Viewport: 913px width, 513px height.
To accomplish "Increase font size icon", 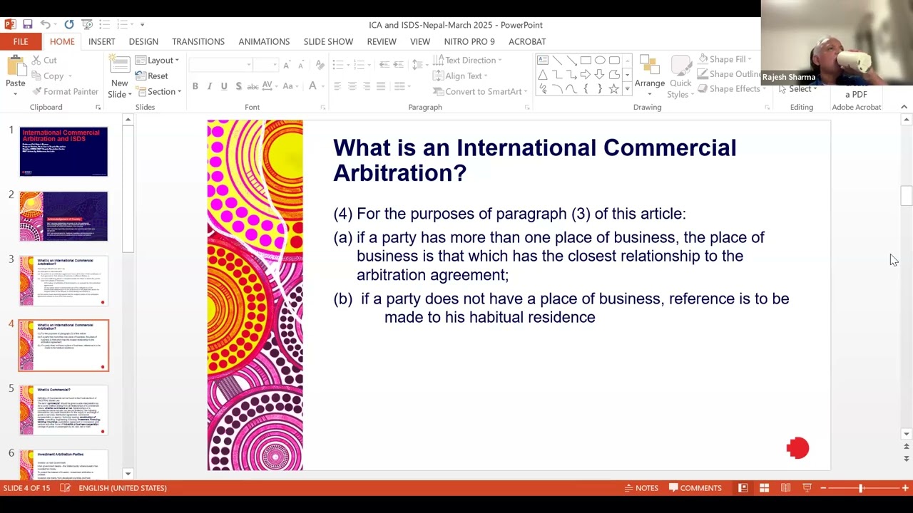I will tap(287, 65).
